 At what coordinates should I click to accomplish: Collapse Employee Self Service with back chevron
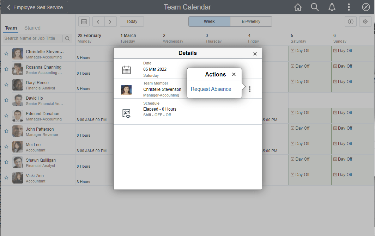pyautogui.click(x=9, y=7)
